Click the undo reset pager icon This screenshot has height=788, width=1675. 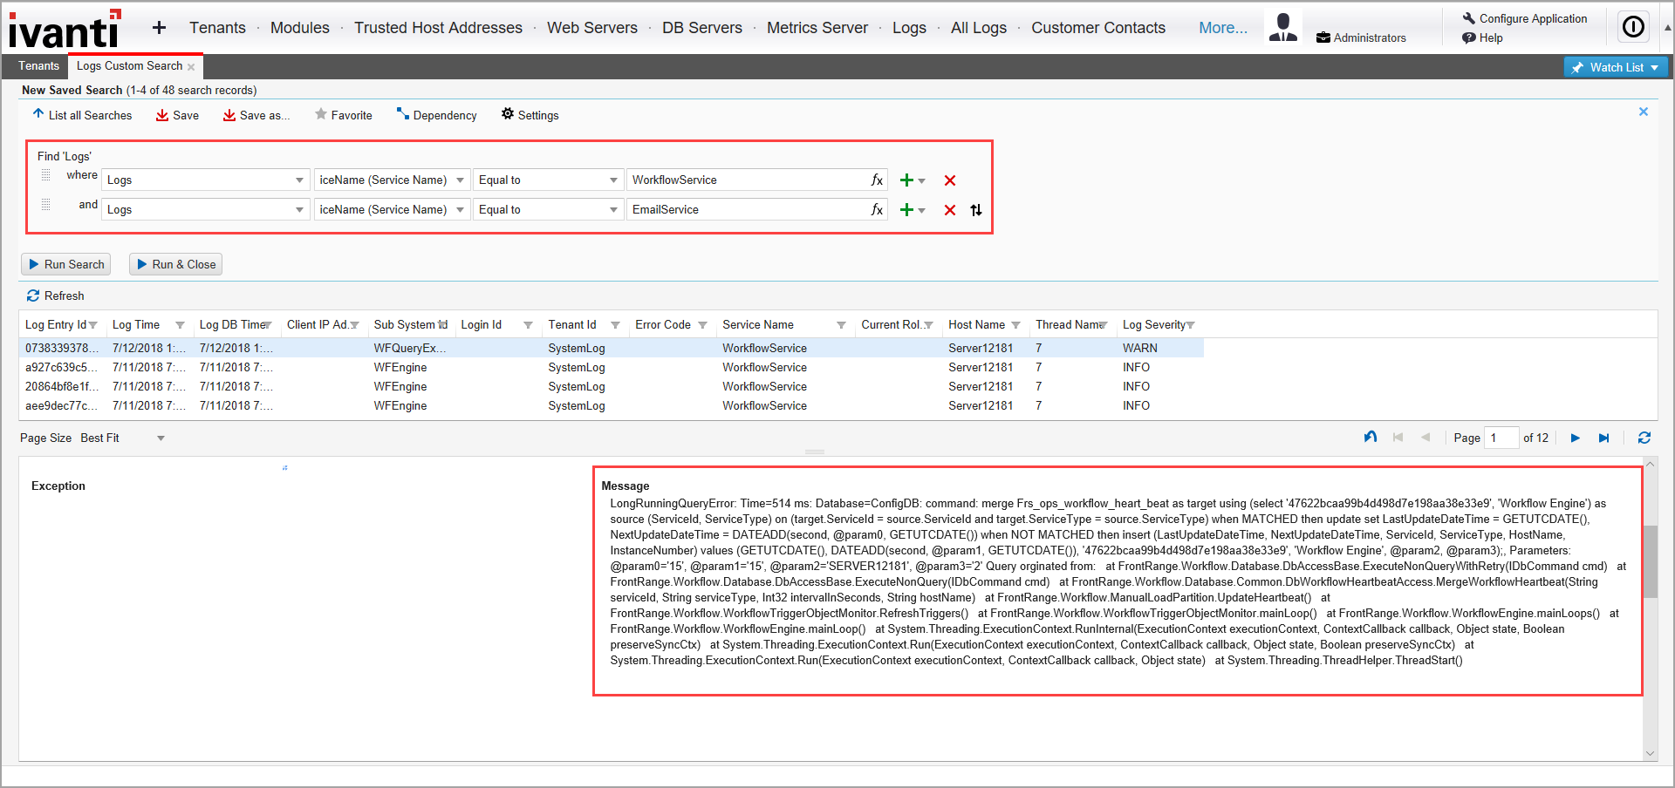(1371, 438)
